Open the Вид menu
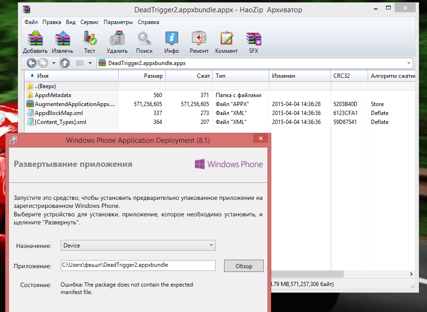The height and width of the screenshot is (312, 427). [x=71, y=22]
